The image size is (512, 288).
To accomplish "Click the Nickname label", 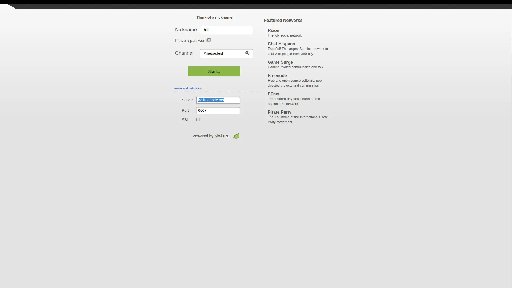I will (x=186, y=30).
